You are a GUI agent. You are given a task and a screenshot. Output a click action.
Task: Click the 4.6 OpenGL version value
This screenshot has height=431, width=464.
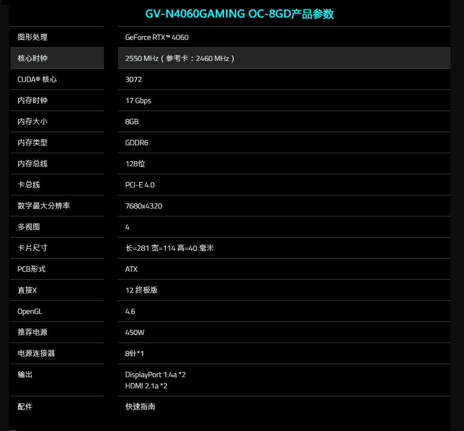pyautogui.click(x=130, y=312)
